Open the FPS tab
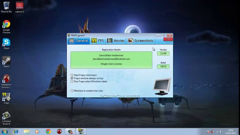This screenshot has width=240, height=135. click(x=98, y=40)
